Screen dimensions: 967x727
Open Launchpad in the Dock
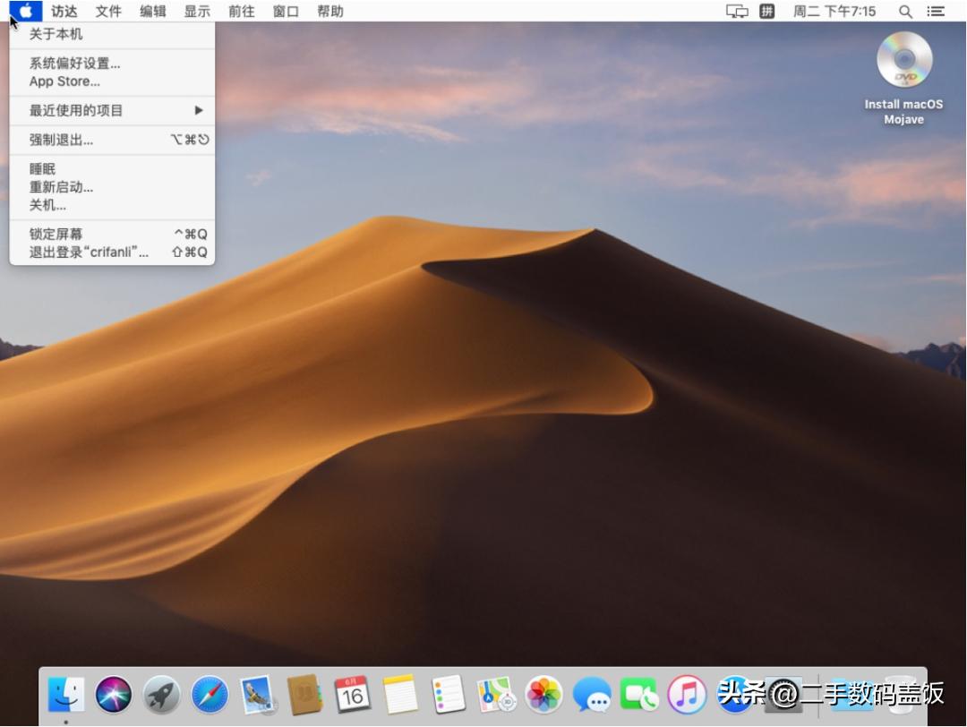(159, 694)
